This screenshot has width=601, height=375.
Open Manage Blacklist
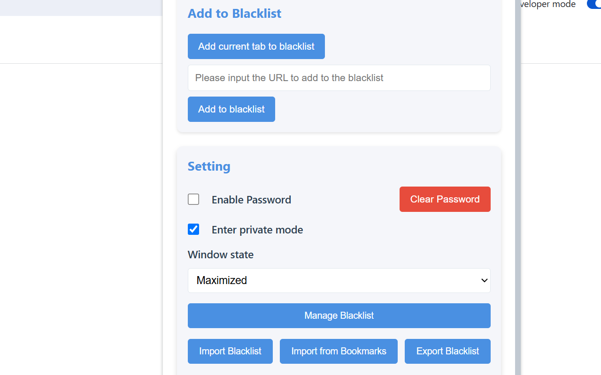339,315
